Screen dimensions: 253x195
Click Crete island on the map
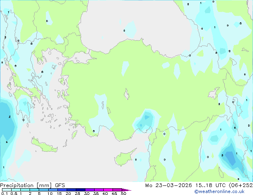point(43,145)
